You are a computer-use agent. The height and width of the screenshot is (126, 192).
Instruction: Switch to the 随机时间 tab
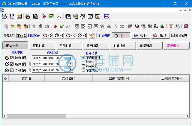[x=42, y=46]
